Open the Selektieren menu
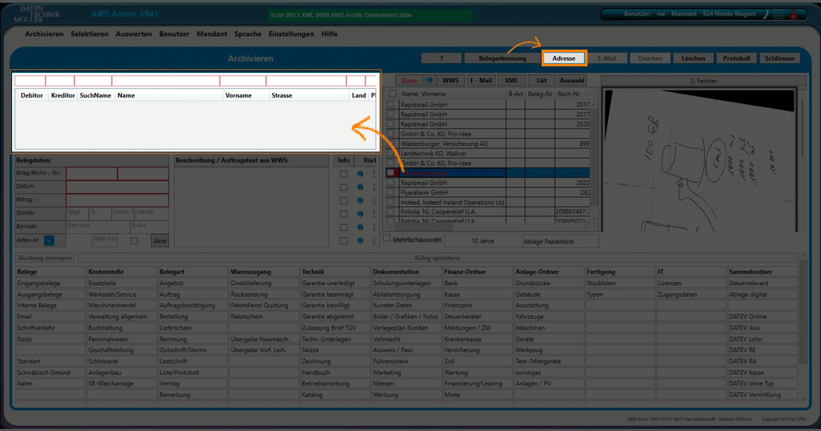821x431 pixels. (x=89, y=34)
